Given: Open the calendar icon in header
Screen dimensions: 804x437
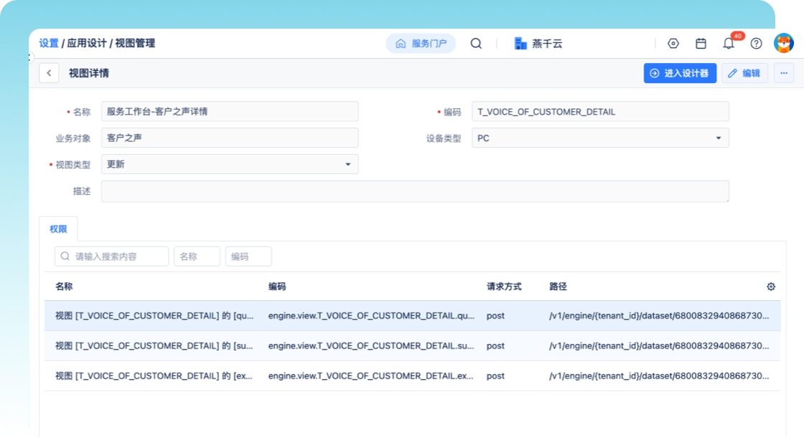Looking at the screenshot, I should [x=701, y=44].
